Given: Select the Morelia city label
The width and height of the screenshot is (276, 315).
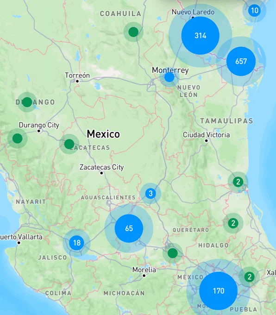Looking at the screenshot, I should [144, 270].
